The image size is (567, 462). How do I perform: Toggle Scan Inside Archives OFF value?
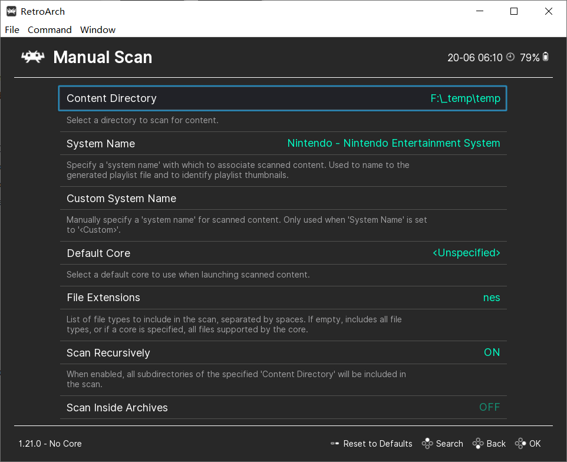(x=490, y=407)
